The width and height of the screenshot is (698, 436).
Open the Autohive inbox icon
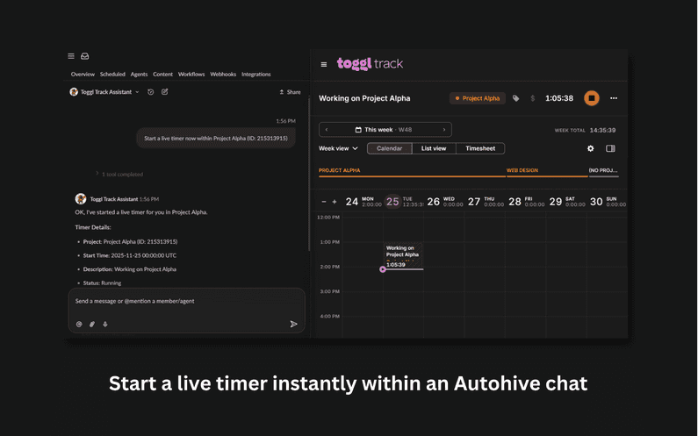pyautogui.click(x=84, y=56)
